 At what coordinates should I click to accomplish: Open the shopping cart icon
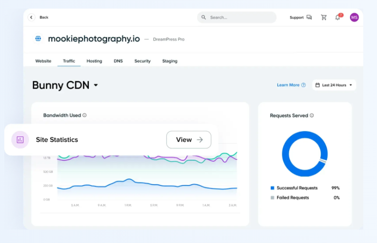point(324,17)
